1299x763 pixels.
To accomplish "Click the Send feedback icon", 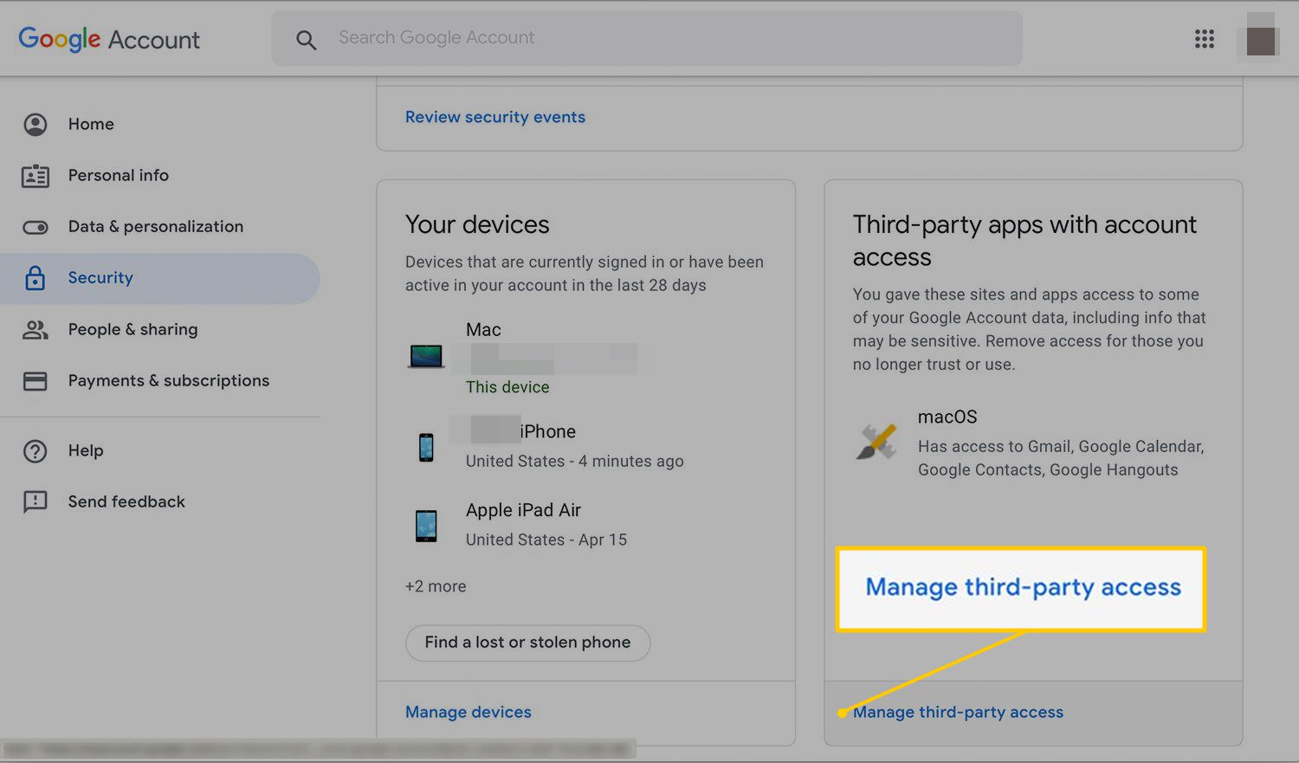I will click(36, 502).
